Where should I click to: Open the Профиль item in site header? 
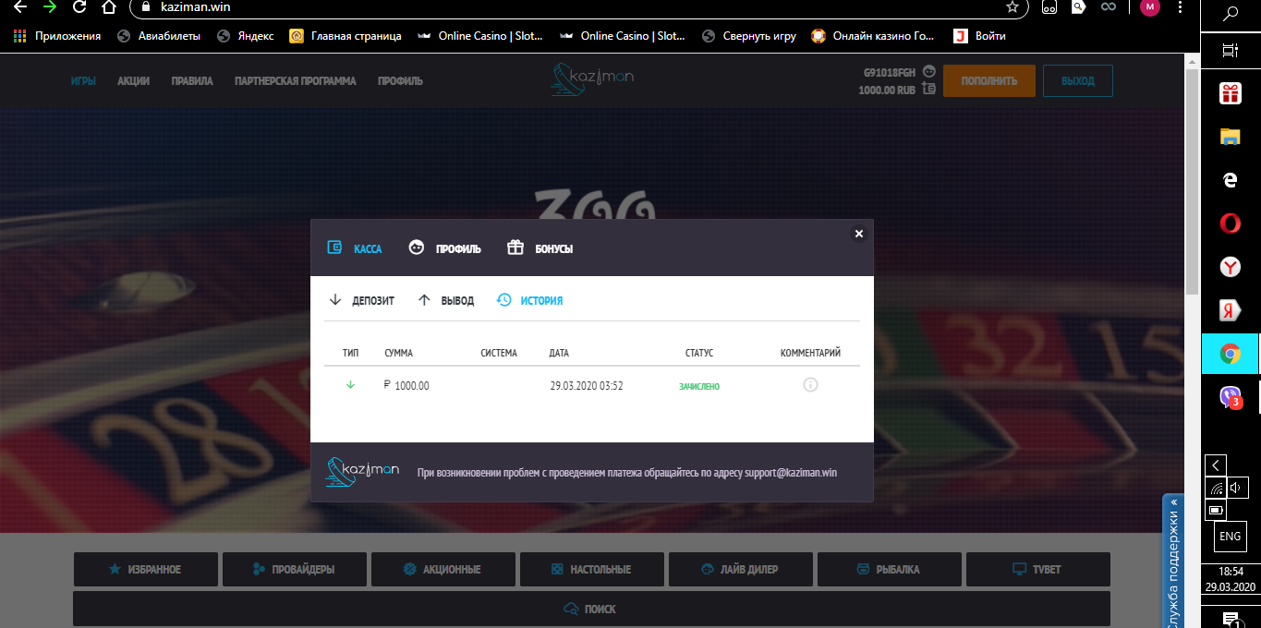[400, 81]
